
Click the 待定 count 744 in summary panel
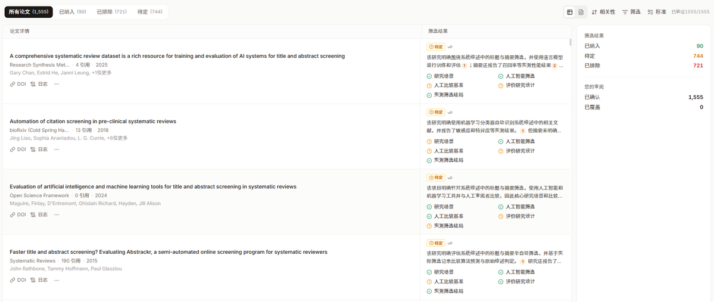coord(698,56)
